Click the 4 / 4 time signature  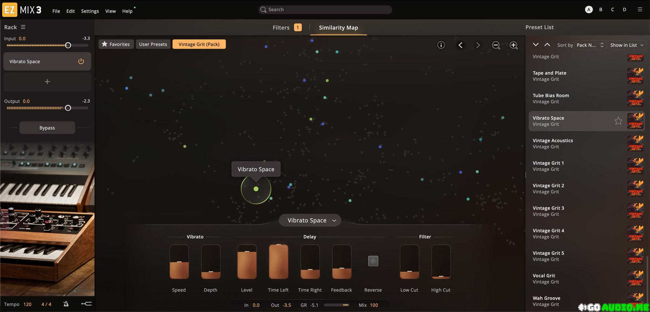click(46, 304)
